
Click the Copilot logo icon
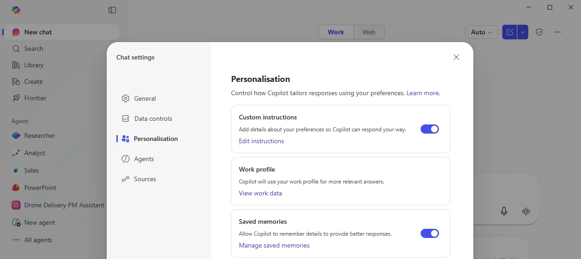16,10
